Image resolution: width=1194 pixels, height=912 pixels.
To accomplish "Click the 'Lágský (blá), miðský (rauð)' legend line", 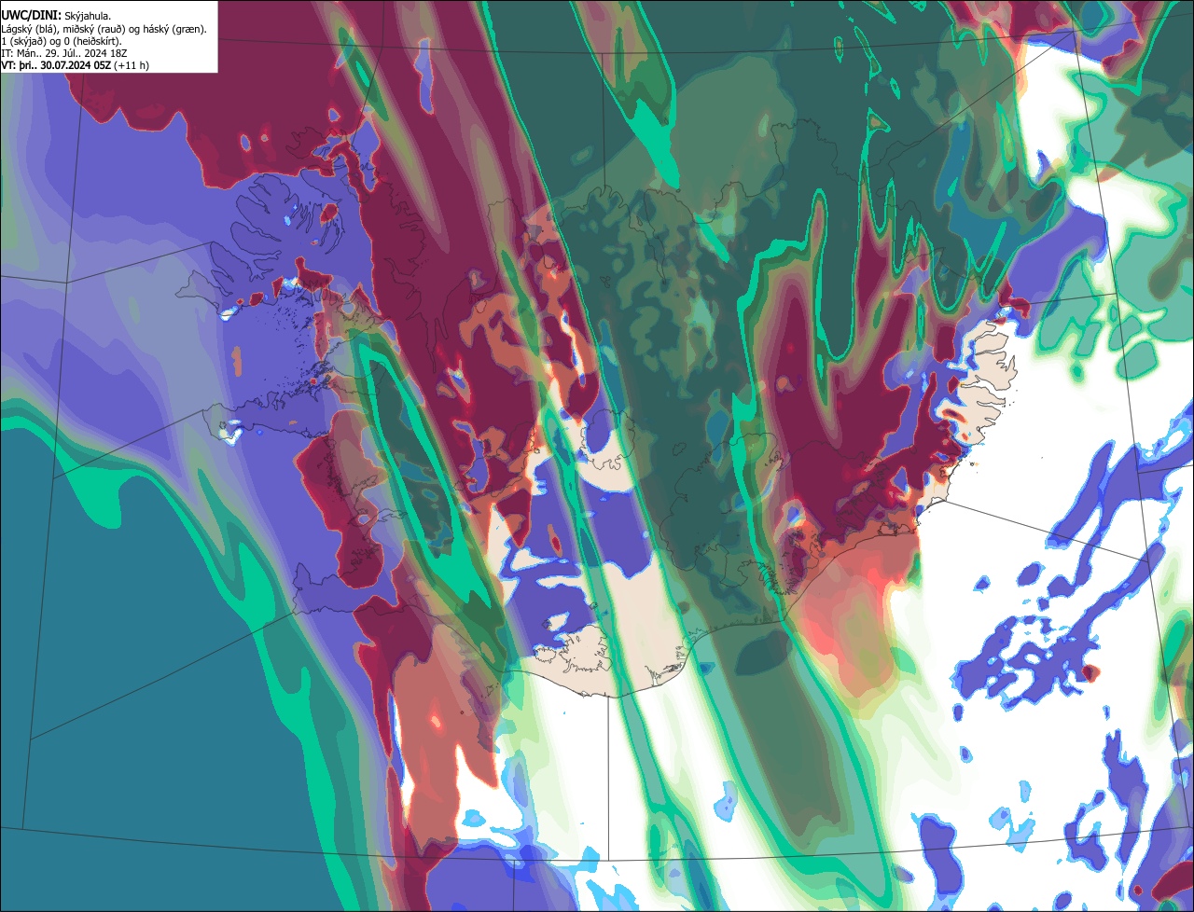I will (x=104, y=29).
